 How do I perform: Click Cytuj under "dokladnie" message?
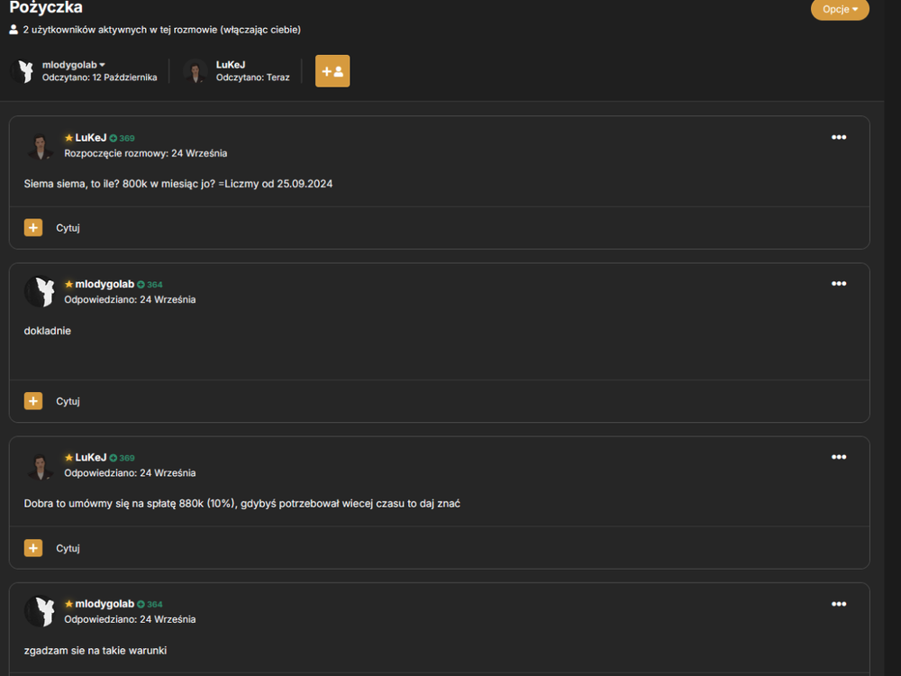[68, 401]
